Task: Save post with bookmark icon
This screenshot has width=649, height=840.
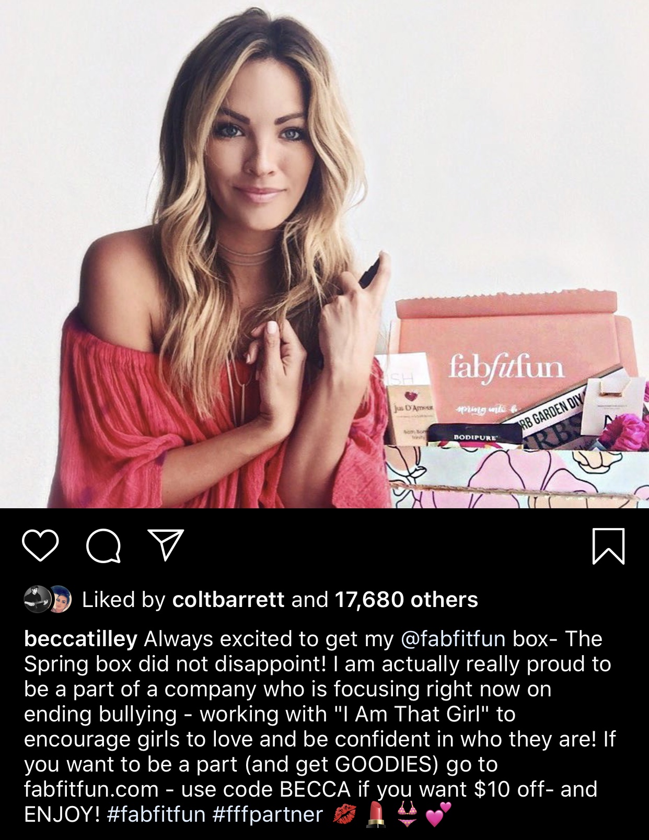Action: tap(608, 546)
